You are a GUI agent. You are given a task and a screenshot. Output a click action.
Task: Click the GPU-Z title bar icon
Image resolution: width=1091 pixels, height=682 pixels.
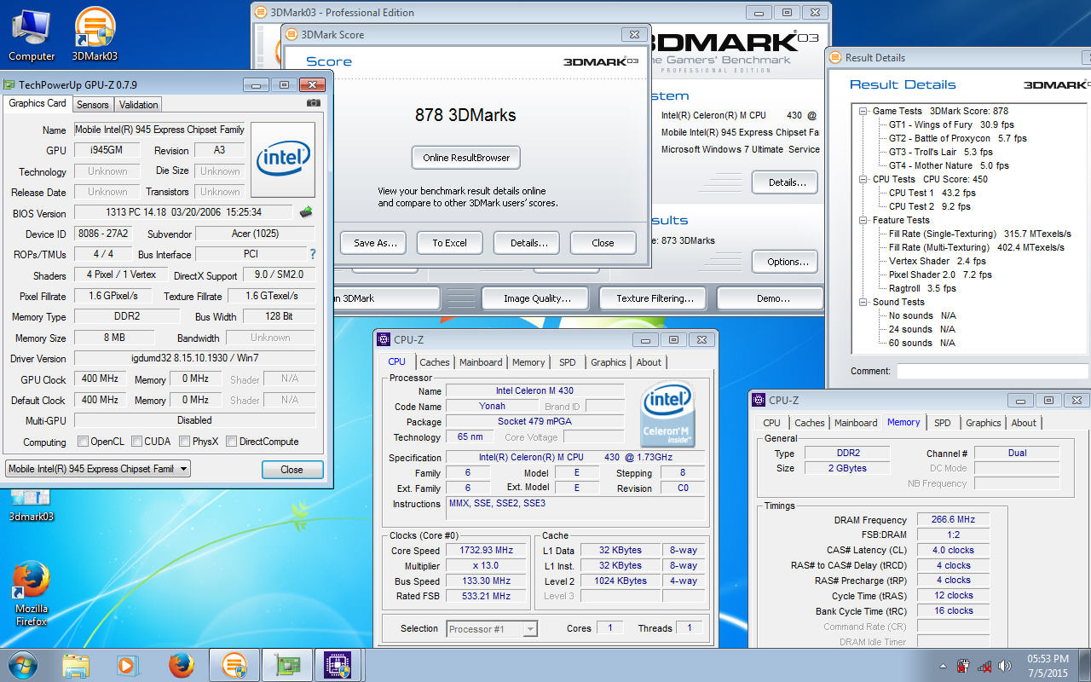tap(9, 84)
